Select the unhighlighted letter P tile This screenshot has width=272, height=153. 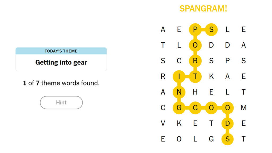(227, 61)
